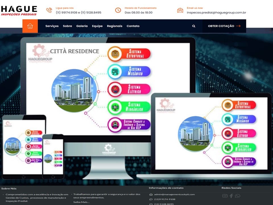
Task: Click the orange home icon in the navbar
Action: click(30, 26)
